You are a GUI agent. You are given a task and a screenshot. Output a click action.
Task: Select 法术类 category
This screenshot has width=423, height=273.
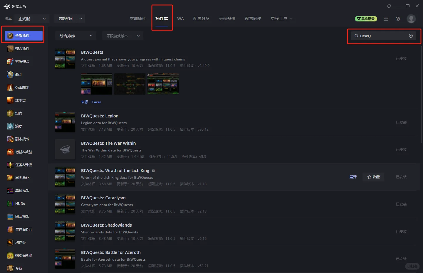(24, 100)
